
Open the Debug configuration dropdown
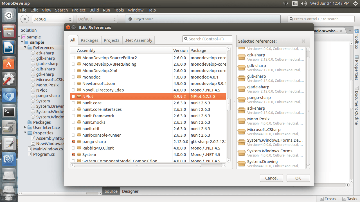tap(52, 19)
